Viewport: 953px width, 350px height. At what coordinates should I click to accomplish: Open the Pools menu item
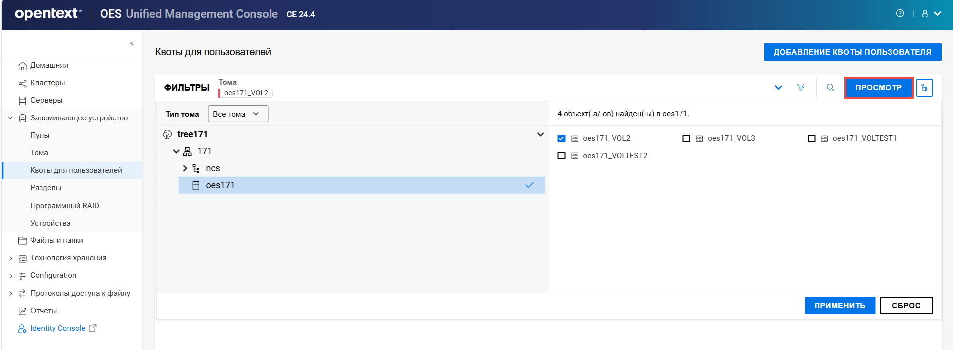tap(40, 135)
